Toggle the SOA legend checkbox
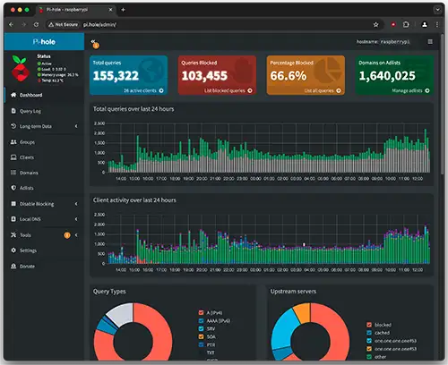 tap(201, 336)
